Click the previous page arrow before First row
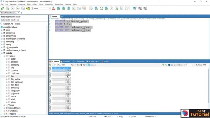This screenshot has height=118, width=210. (x=184, y=65)
